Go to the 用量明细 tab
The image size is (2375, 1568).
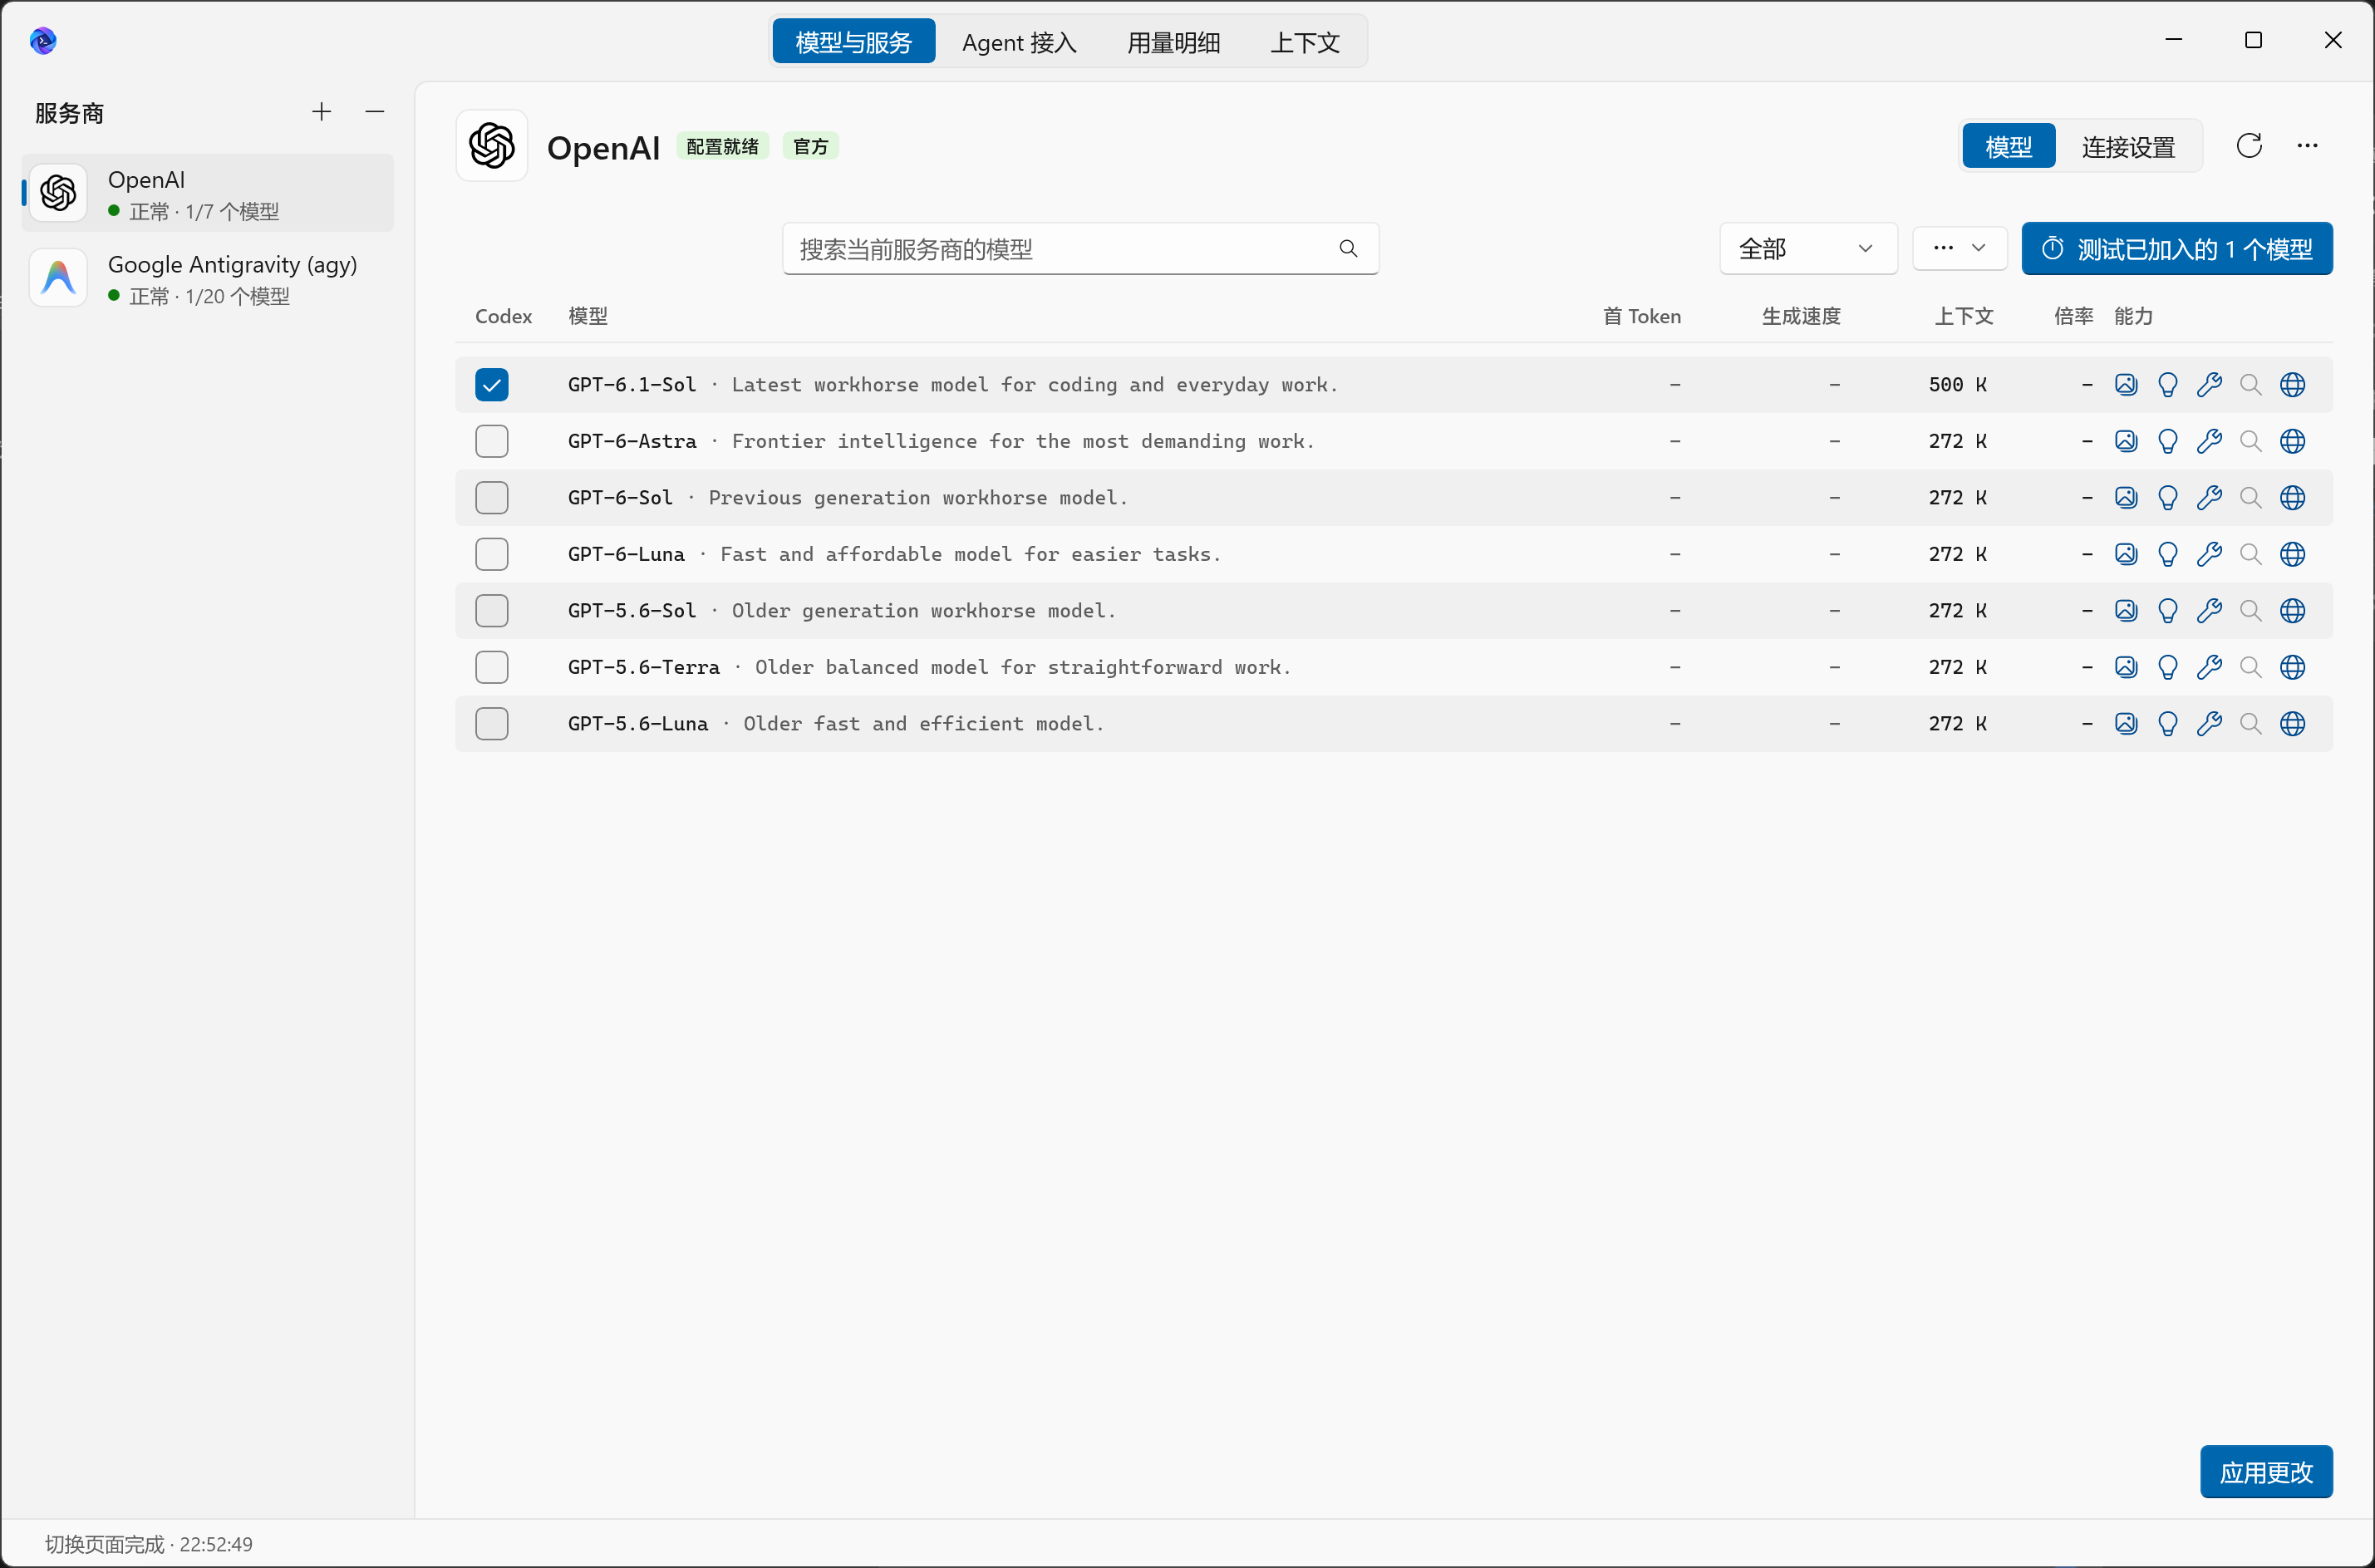(x=1174, y=42)
